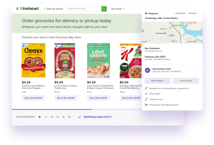
Task: Click the Playback triangle icon in side panel
Action: click(146, 13)
